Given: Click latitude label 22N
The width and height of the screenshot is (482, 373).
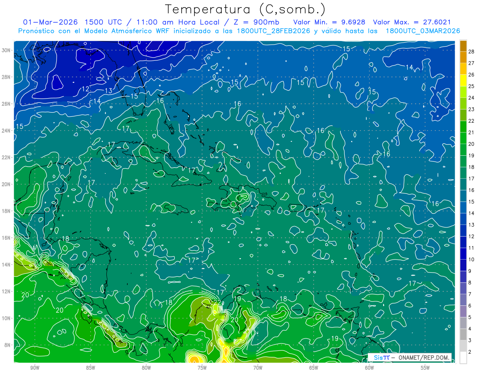Looking at the screenshot, I should (7, 157).
